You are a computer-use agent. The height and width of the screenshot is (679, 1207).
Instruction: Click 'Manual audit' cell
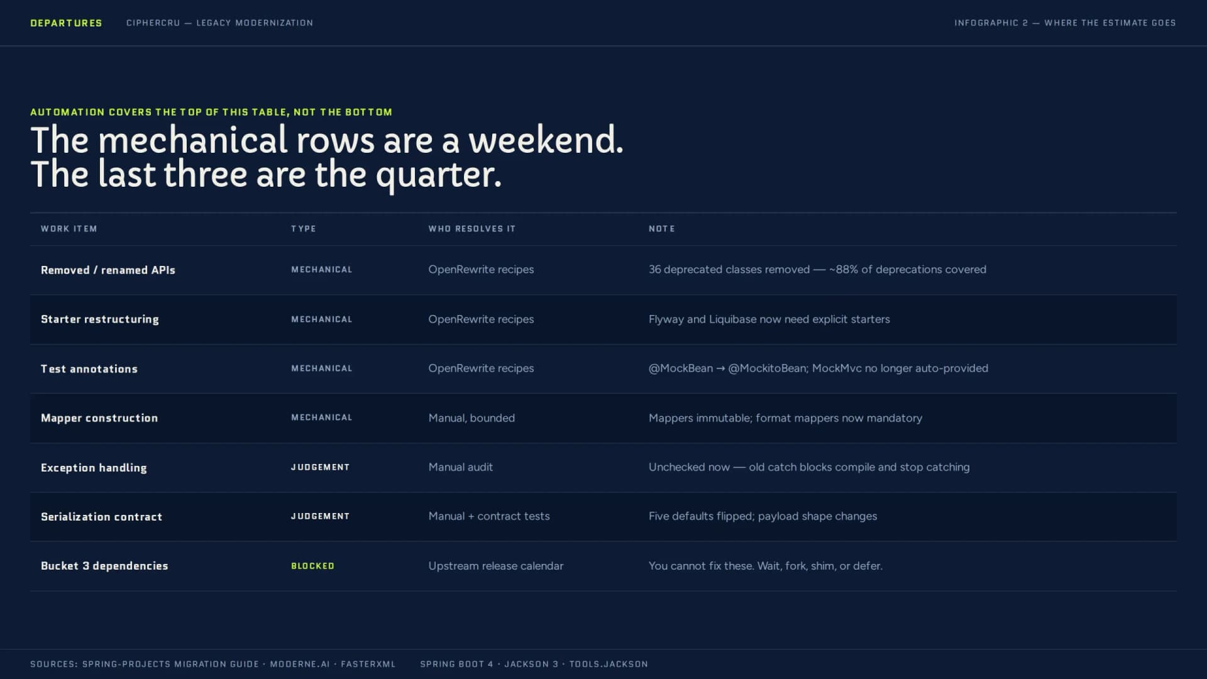click(x=461, y=467)
